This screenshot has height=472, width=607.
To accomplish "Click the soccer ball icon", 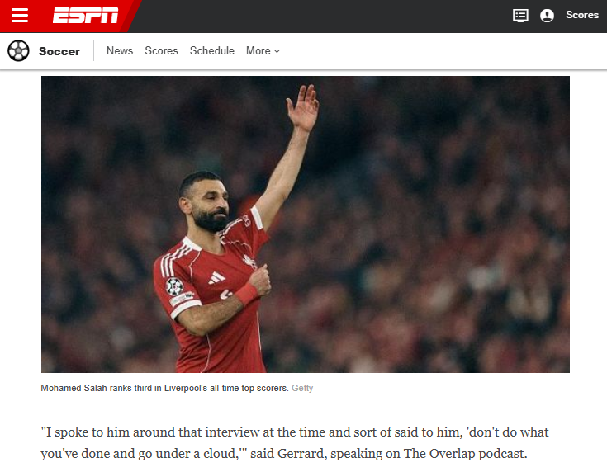I will (18, 50).
